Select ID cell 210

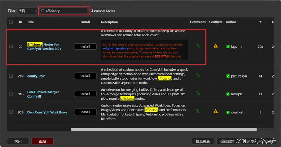pos(21,76)
